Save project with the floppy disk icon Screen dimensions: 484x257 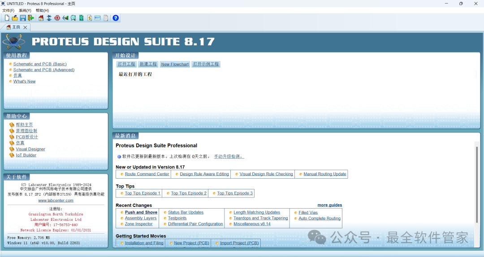(22, 18)
